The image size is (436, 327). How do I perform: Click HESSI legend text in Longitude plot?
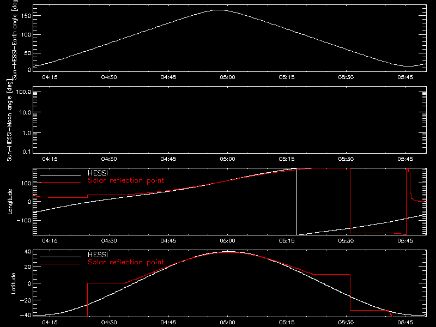point(98,173)
